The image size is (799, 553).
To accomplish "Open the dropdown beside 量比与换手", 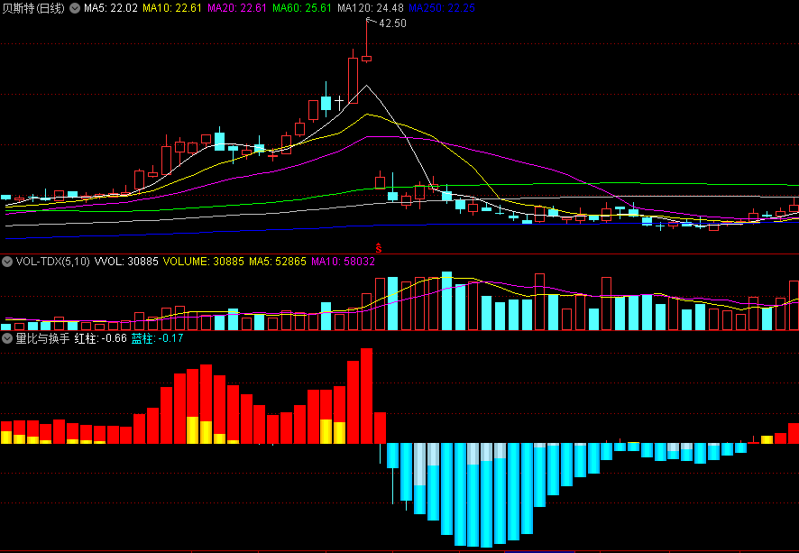I will click(x=7, y=338).
